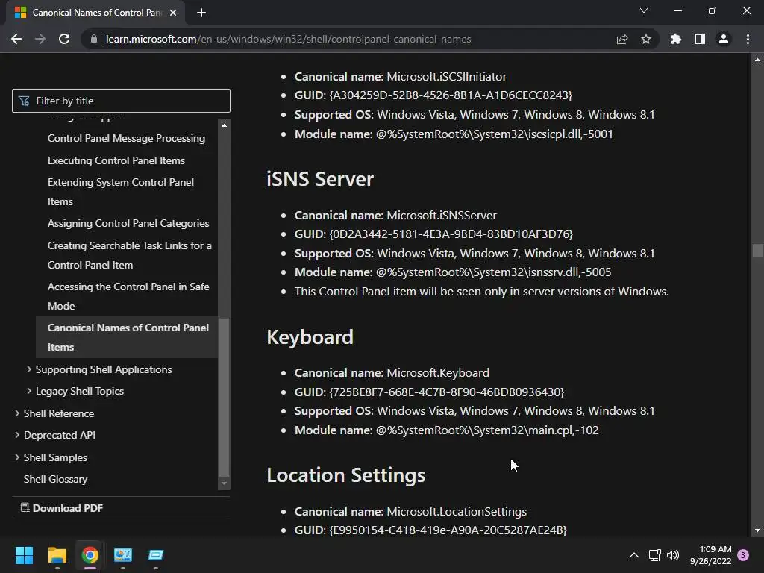Open File Explorer from the taskbar

point(57,555)
